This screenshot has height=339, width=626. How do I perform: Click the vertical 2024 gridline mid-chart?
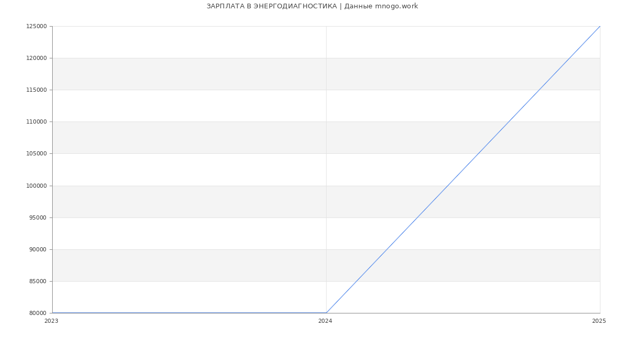coord(326,169)
